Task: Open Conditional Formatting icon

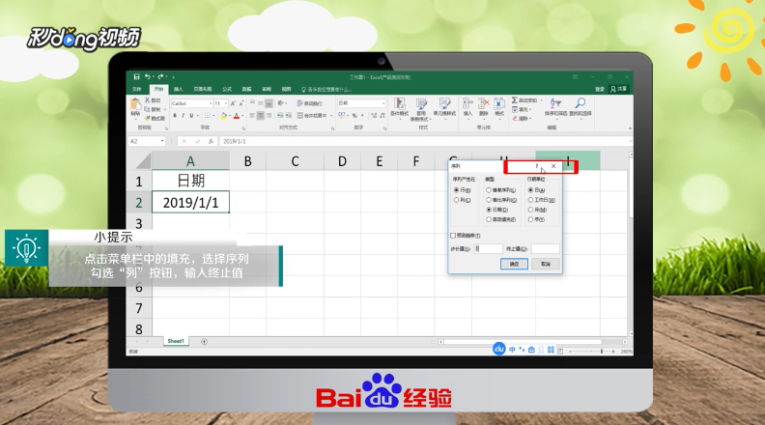Action: (x=400, y=103)
